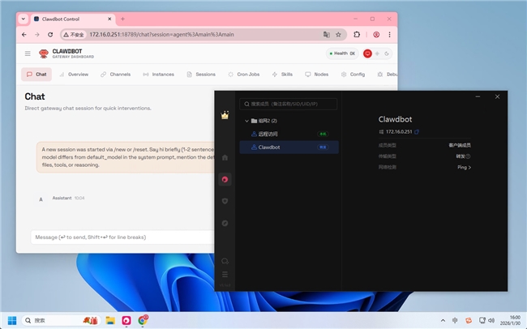
Task: Collapse the 组网2 (2) group chevron
Action: 246,121
